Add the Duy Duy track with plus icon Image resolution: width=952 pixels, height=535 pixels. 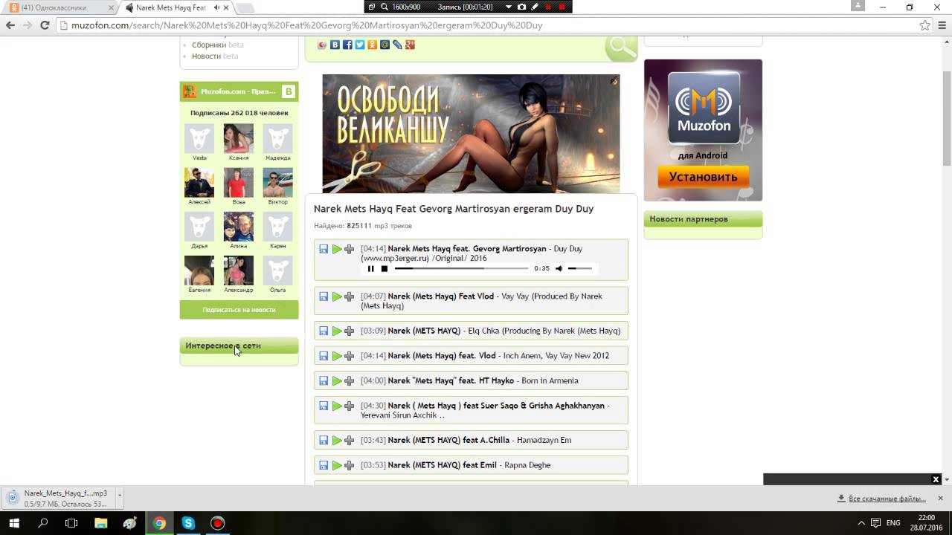[350, 249]
